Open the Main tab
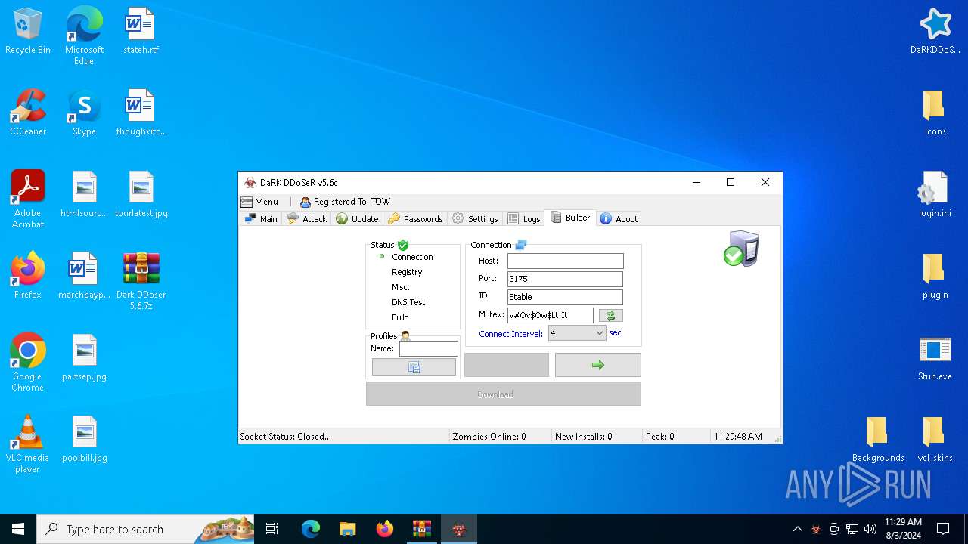The width and height of the screenshot is (968, 544). tap(261, 218)
